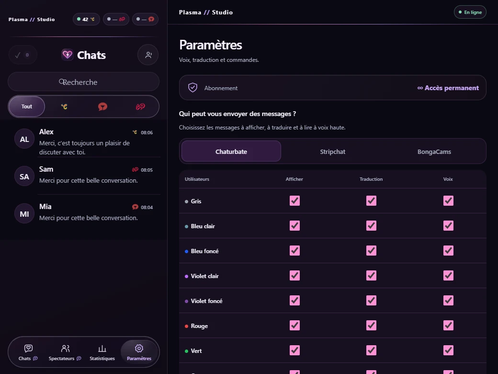The height and width of the screenshot is (374, 498).
Task: Click the platform icon beside Alex's 08:06 timestamp
Action: click(x=135, y=132)
